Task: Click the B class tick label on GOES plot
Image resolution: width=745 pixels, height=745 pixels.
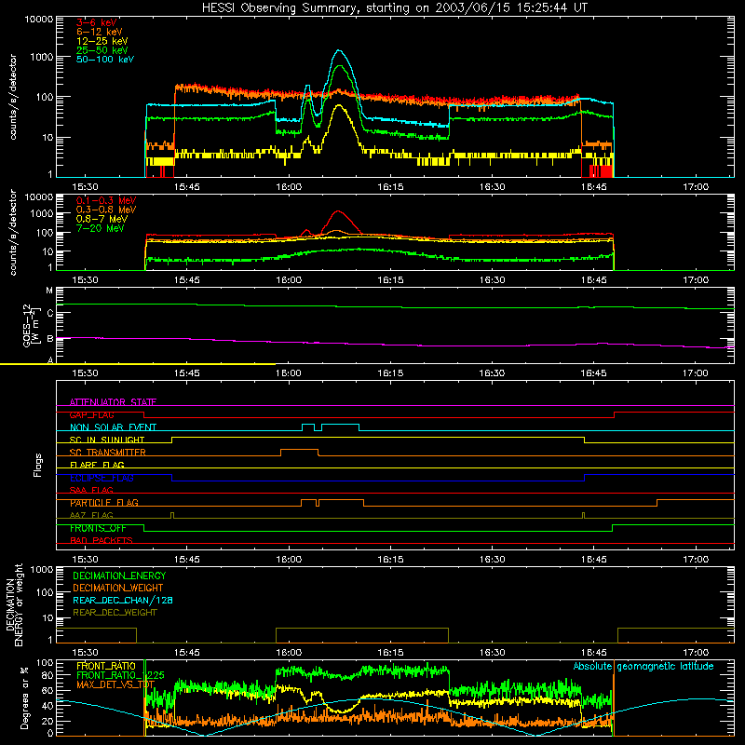Action: (x=50, y=339)
